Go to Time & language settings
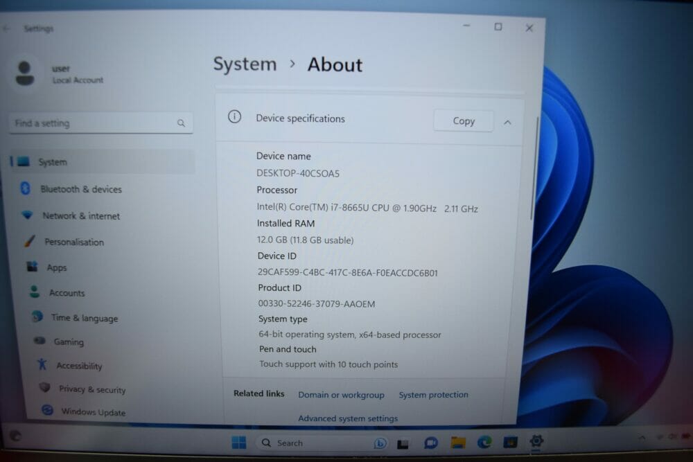The image size is (693, 462). (85, 318)
